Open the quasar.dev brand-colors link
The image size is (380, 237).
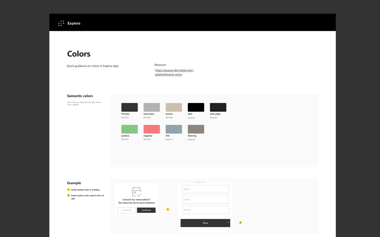pos(175,72)
